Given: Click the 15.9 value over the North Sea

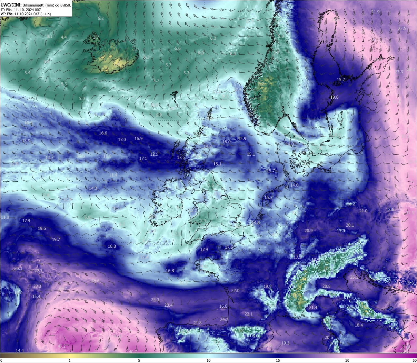Looking at the screenshot, I should click(242, 139).
